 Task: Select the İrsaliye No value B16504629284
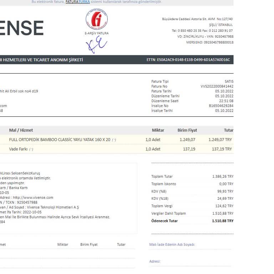click(x=221, y=106)
